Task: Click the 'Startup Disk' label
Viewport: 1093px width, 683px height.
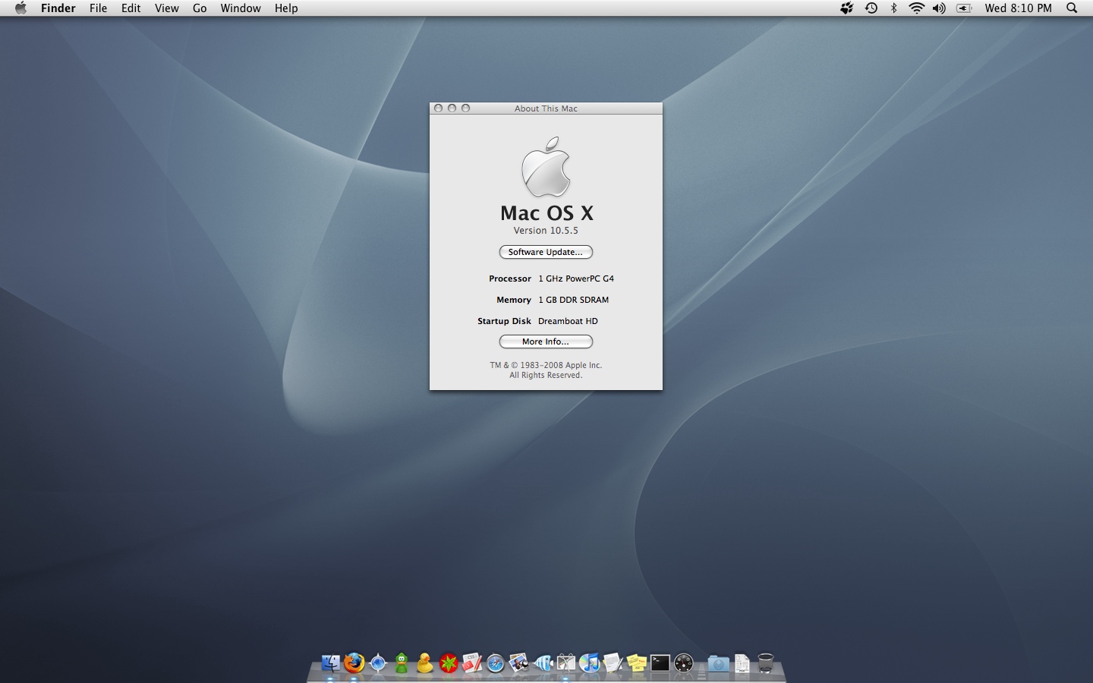Action: tap(504, 321)
